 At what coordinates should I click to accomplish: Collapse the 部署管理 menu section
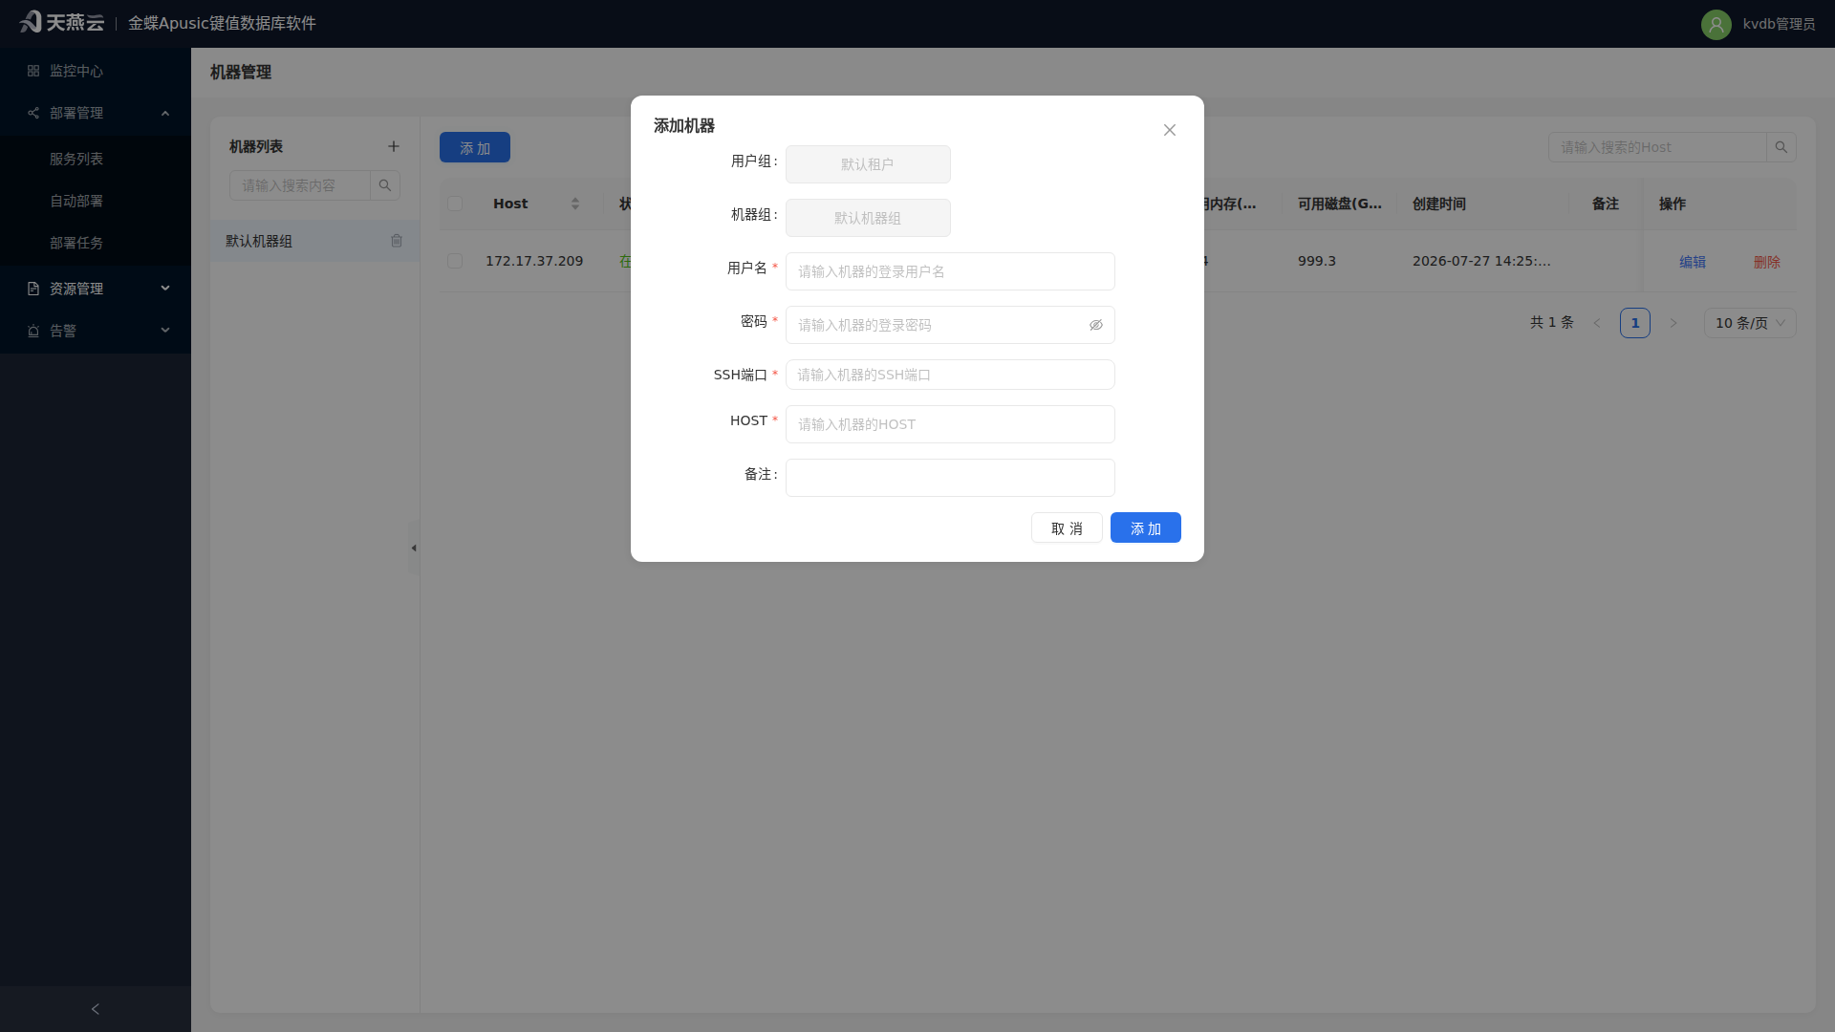tap(96, 113)
